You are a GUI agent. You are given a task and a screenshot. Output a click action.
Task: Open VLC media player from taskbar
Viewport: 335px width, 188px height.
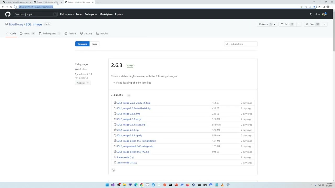click(x=222, y=185)
